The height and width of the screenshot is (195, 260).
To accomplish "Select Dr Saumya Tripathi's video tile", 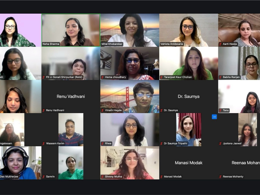I will [189, 129].
